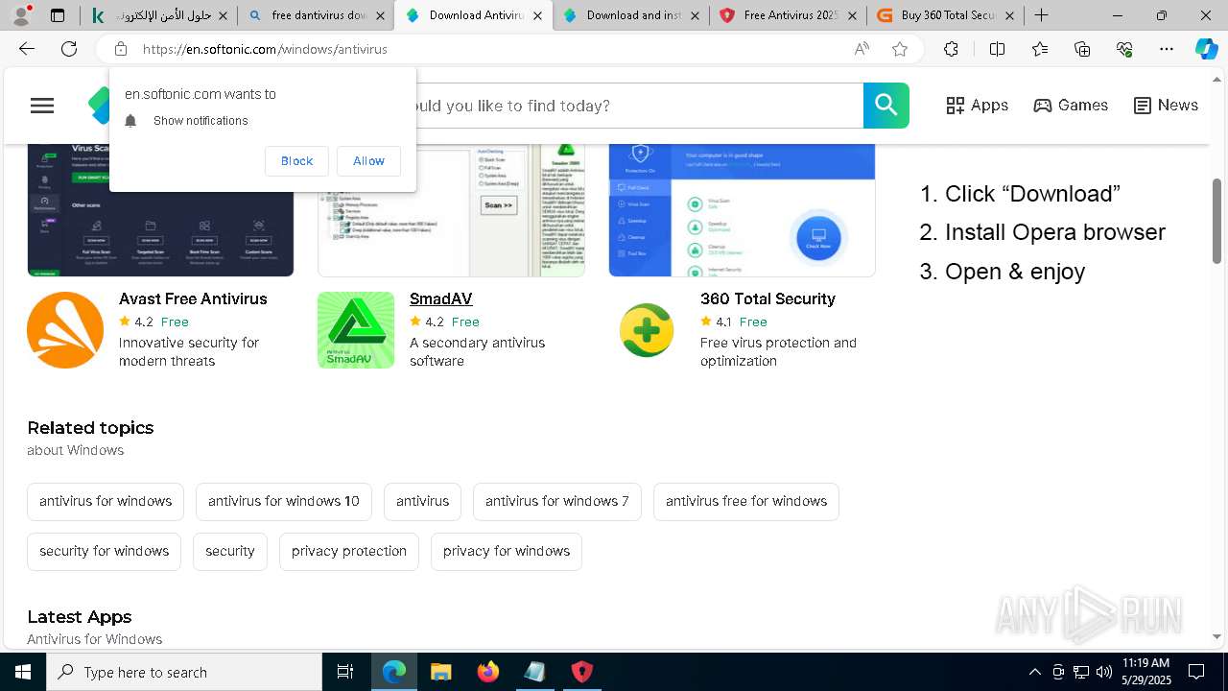Switch to the free dantivirus search tab
The height and width of the screenshot is (691, 1228).
pyautogui.click(x=317, y=15)
